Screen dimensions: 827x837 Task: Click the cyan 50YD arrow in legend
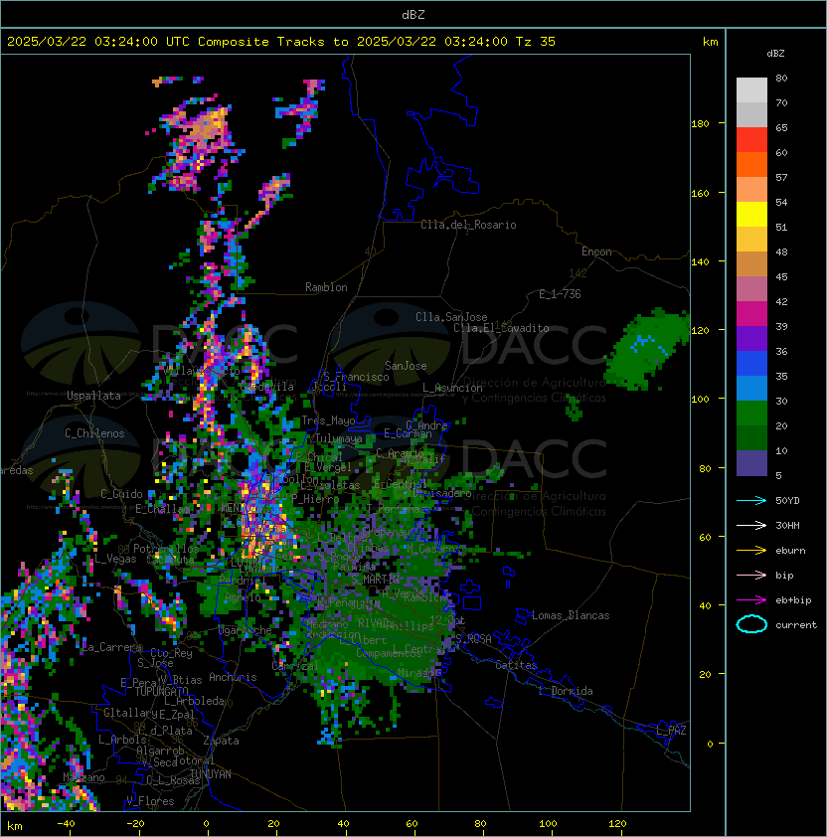point(751,500)
